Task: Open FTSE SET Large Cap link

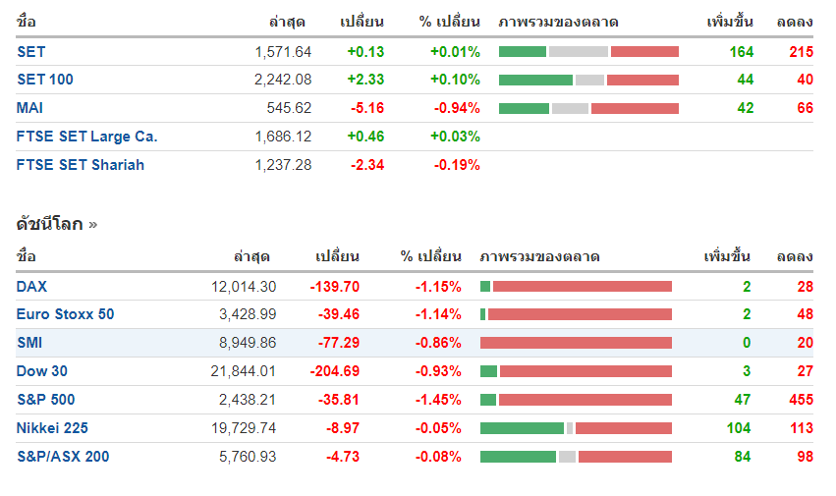Action: coord(87,137)
